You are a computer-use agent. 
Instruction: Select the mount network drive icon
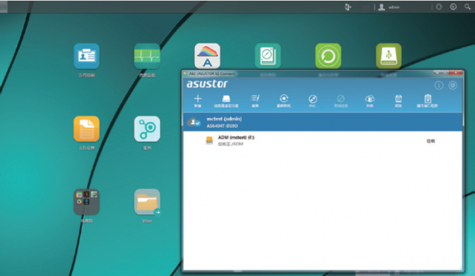pos(226,101)
